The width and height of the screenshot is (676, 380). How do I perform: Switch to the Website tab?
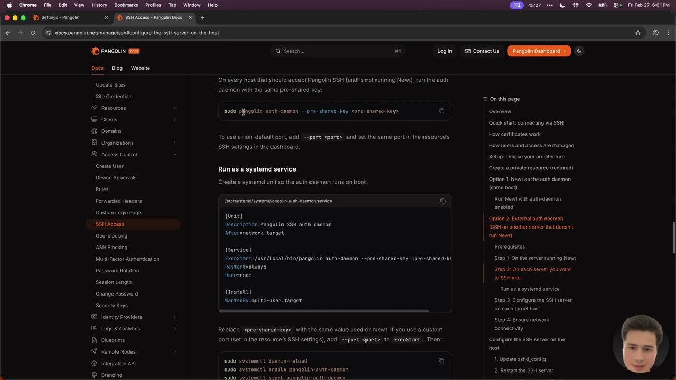pos(140,68)
